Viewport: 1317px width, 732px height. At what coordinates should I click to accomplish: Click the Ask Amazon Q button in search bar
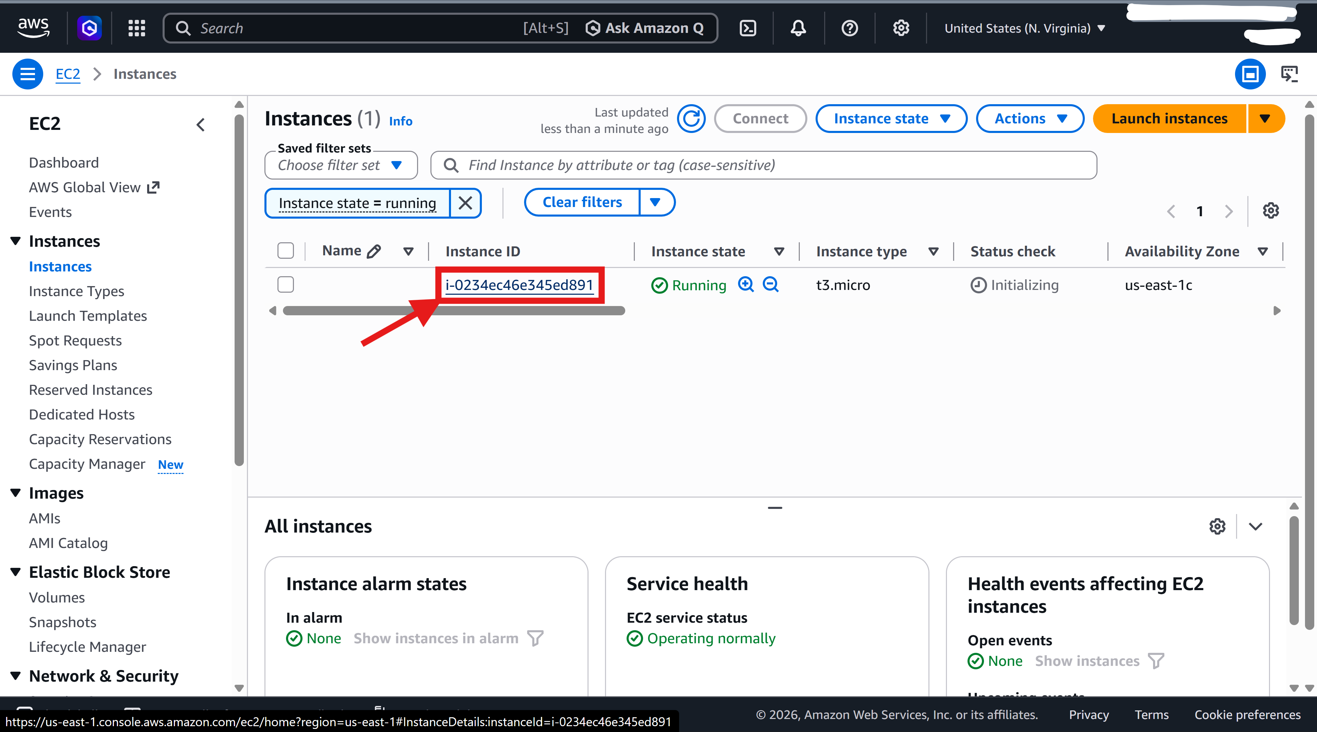(644, 28)
